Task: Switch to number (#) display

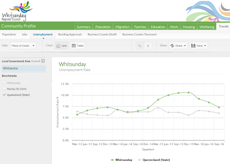Action: [x=148, y=46]
